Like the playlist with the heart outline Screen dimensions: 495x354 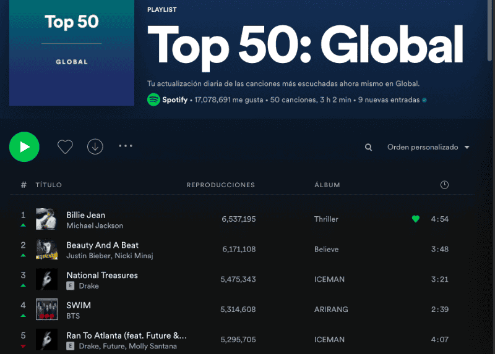[x=65, y=146]
